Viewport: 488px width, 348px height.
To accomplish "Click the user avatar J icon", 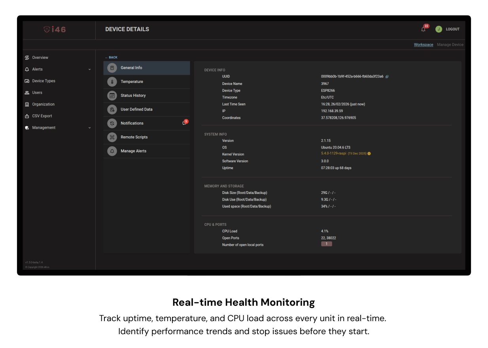I will pyautogui.click(x=439, y=29).
